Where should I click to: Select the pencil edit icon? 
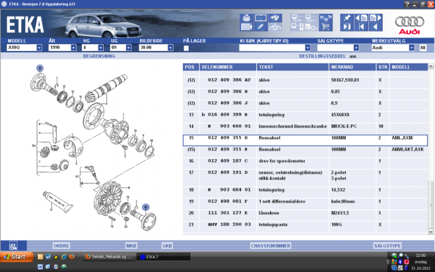coord(260,28)
